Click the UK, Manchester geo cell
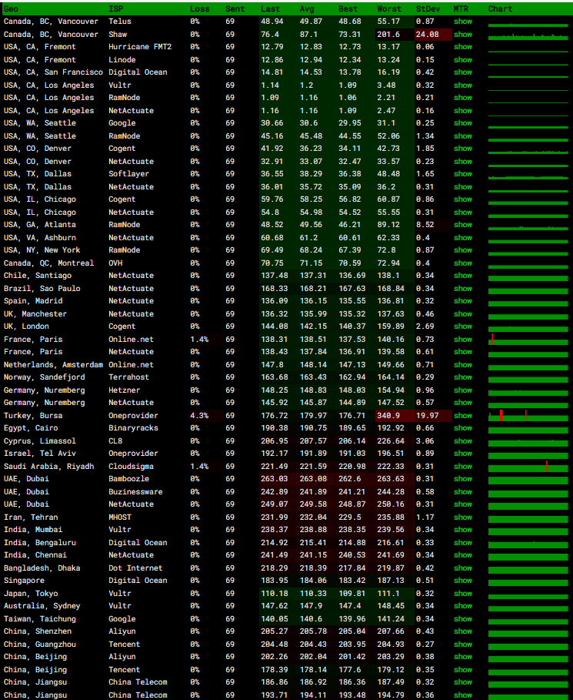This screenshot has height=700, width=573. point(35,314)
